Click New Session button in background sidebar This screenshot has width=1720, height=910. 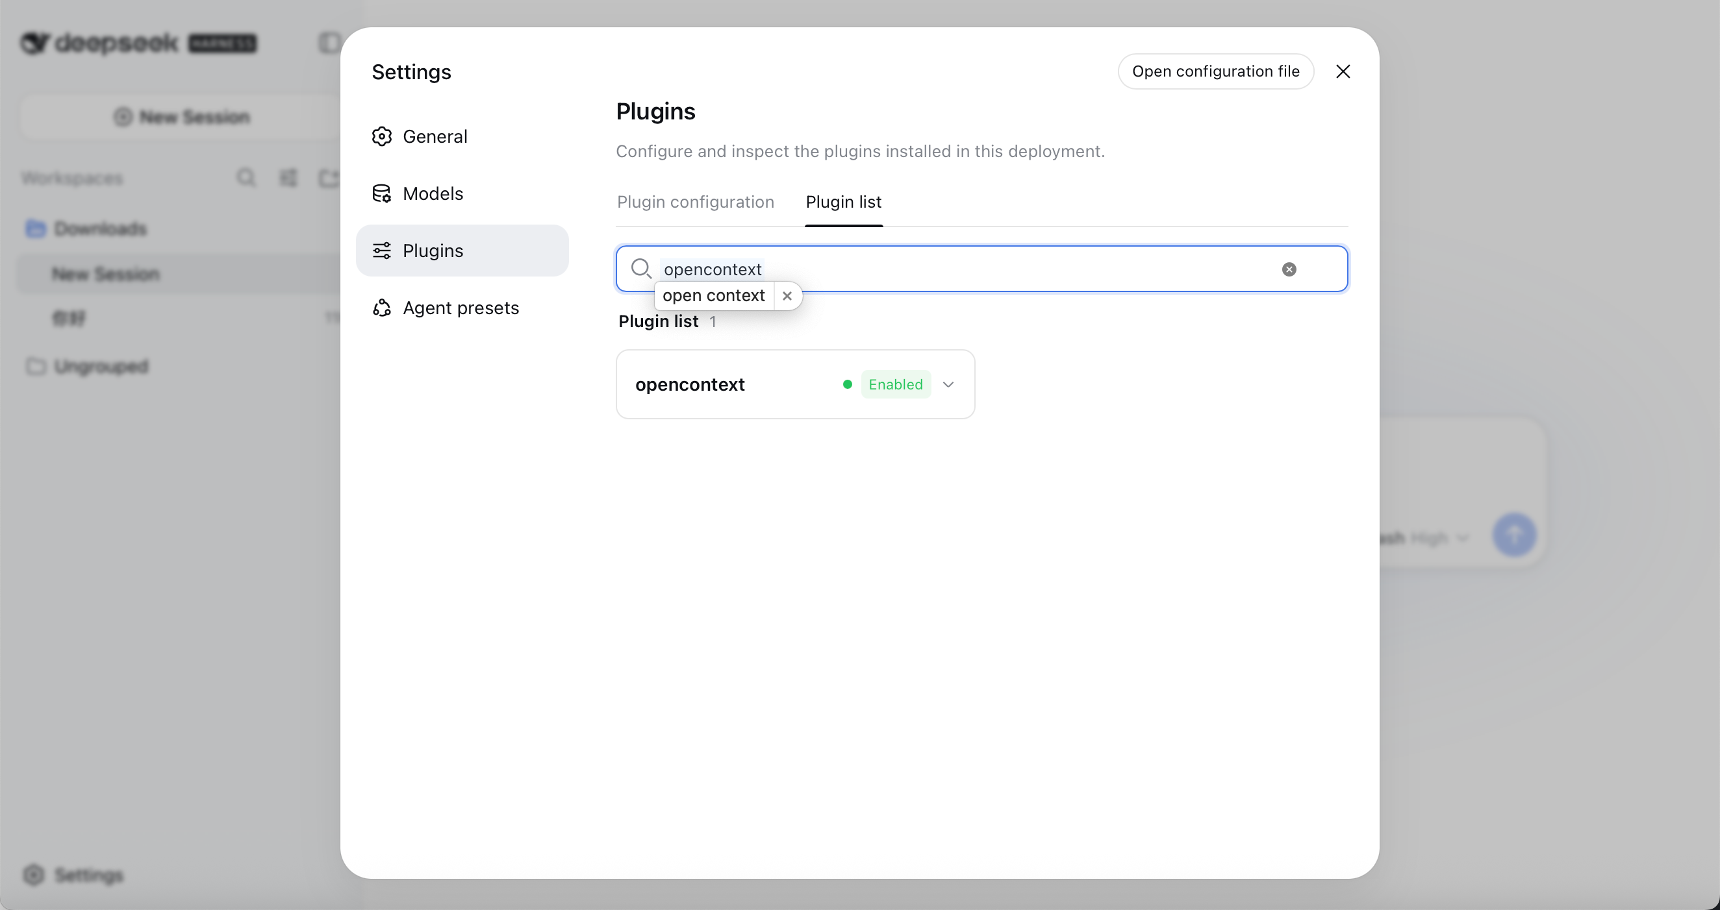pyautogui.click(x=182, y=117)
